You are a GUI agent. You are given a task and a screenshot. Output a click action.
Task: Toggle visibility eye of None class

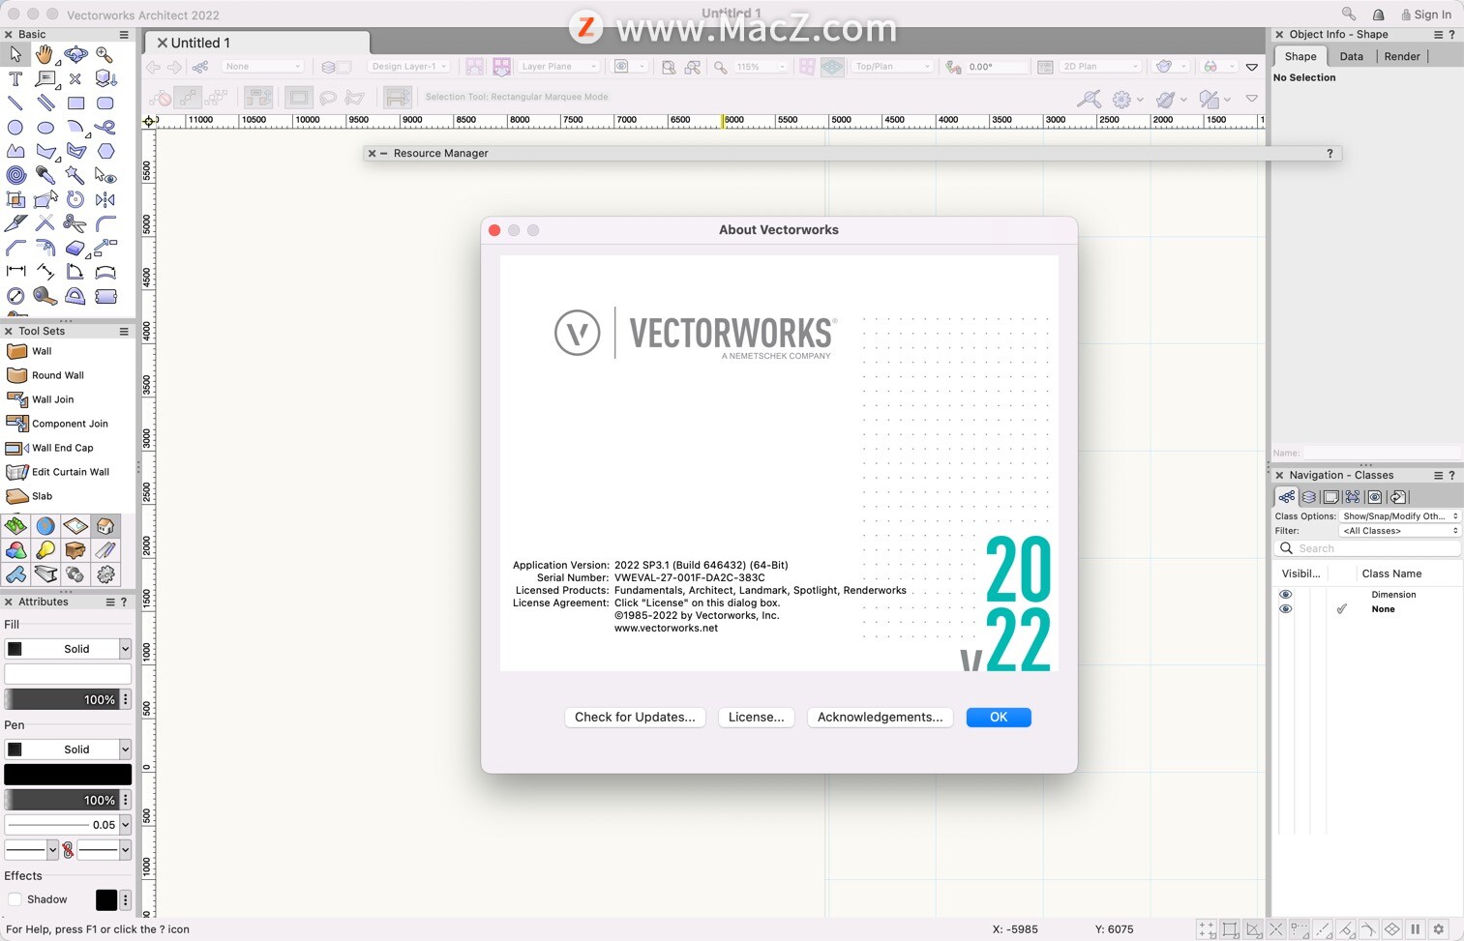tap(1285, 609)
